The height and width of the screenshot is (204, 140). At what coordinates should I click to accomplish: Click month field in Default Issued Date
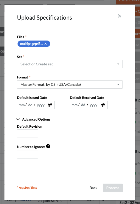pyautogui.click(x=22, y=105)
